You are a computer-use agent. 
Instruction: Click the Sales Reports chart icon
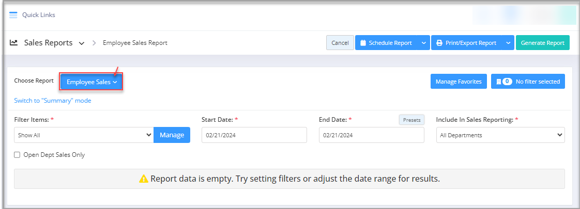coord(13,43)
